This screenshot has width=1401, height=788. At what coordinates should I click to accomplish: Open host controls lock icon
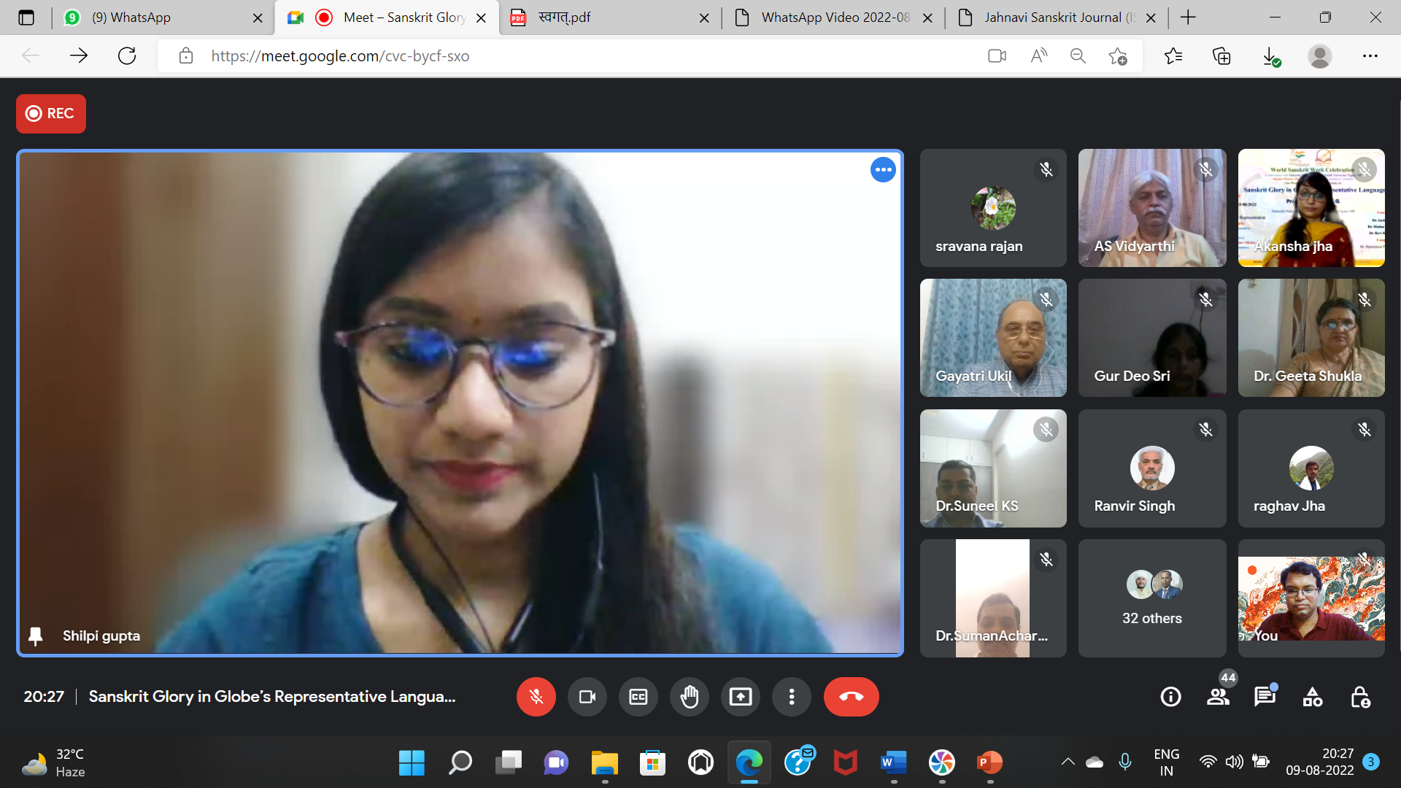pos(1360,697)
